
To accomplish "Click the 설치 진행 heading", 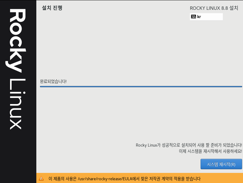I will (52, 8).
